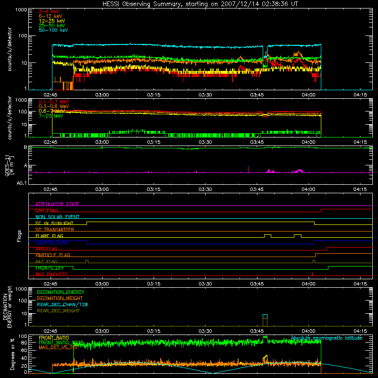The image size is (378, 378).
Task: Click the GOES-11 [W m-2] axis label
Action: [x=9, y=165]
